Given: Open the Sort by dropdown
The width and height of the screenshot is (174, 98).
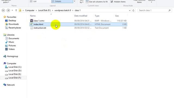Looking at the screenshot, I should coord(82,1).
